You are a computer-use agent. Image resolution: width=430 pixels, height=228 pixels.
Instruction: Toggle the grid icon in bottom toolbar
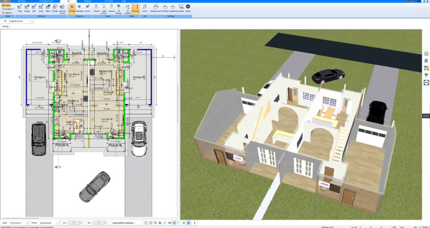(184, 223)
